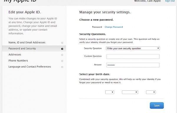The height and width of the screenshot is (113, 177).
Task: Click the 'Welcome, Lam Apple' text
Action: (147, 1)
